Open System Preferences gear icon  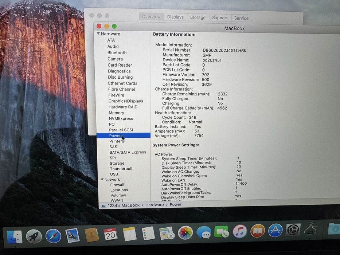(x=293, y=230)
